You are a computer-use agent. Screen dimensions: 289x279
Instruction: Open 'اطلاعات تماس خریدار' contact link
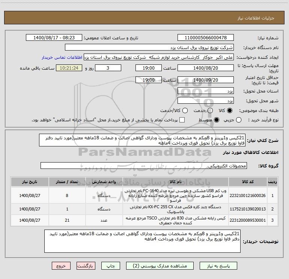(62, 57)
